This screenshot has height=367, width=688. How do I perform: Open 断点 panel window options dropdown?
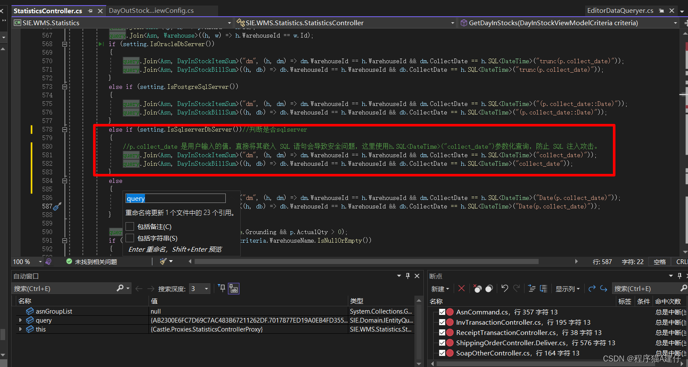671,276
